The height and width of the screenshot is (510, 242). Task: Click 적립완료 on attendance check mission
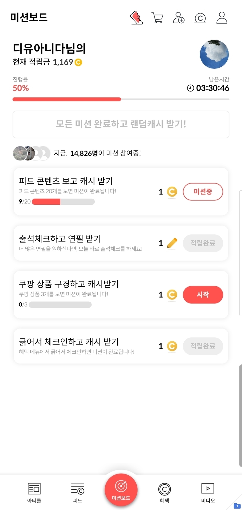pyautogui.click(x=203, y=243)
